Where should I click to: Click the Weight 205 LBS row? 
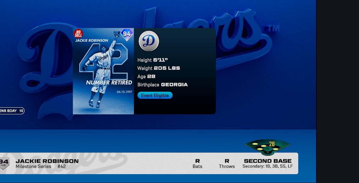(x=159, y=68)
